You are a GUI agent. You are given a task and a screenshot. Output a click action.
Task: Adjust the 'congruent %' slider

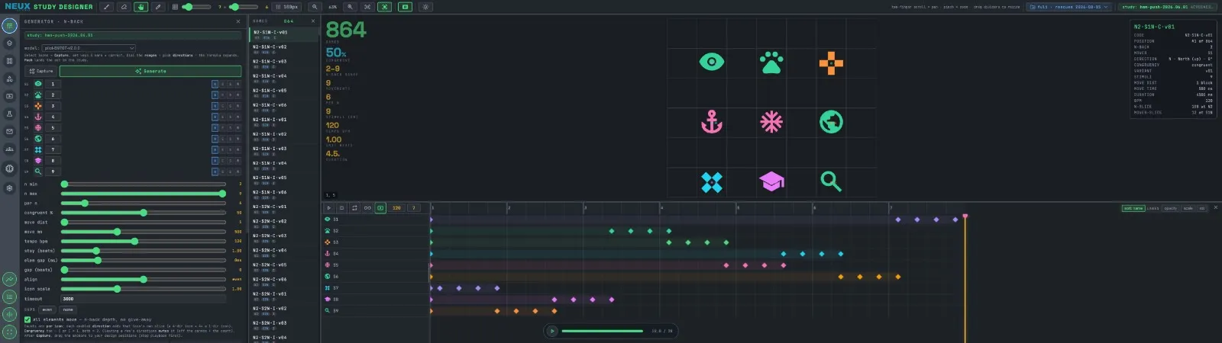[x=144, y=213]
